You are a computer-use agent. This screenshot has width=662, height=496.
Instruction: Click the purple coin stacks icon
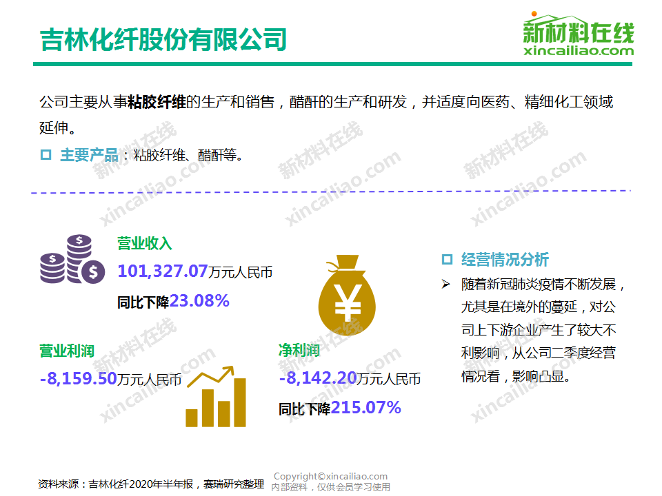(x=72, y=259)
